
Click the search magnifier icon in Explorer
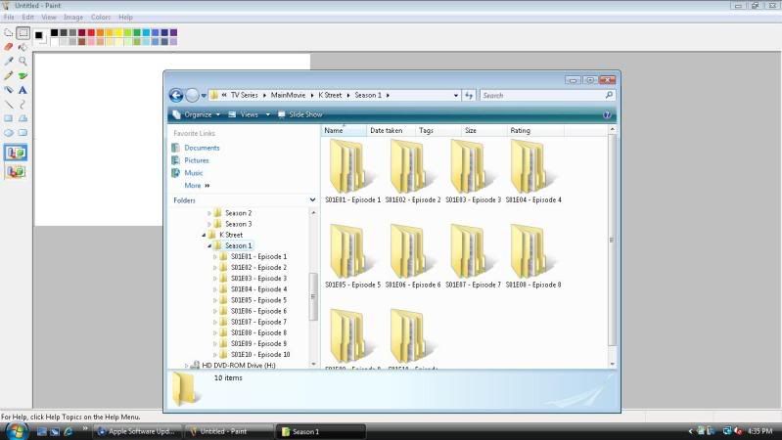(x=609, y=95)
